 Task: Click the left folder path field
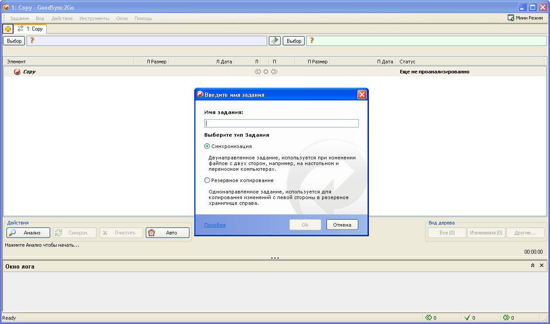(x=147, y=41)
